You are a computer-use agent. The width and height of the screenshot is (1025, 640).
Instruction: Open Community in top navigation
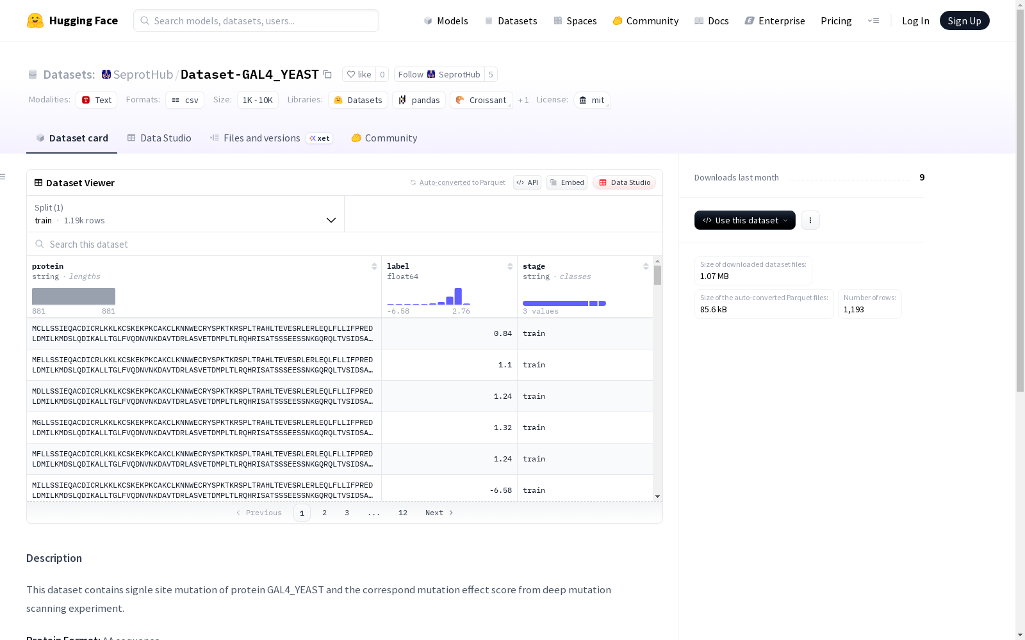646,20
